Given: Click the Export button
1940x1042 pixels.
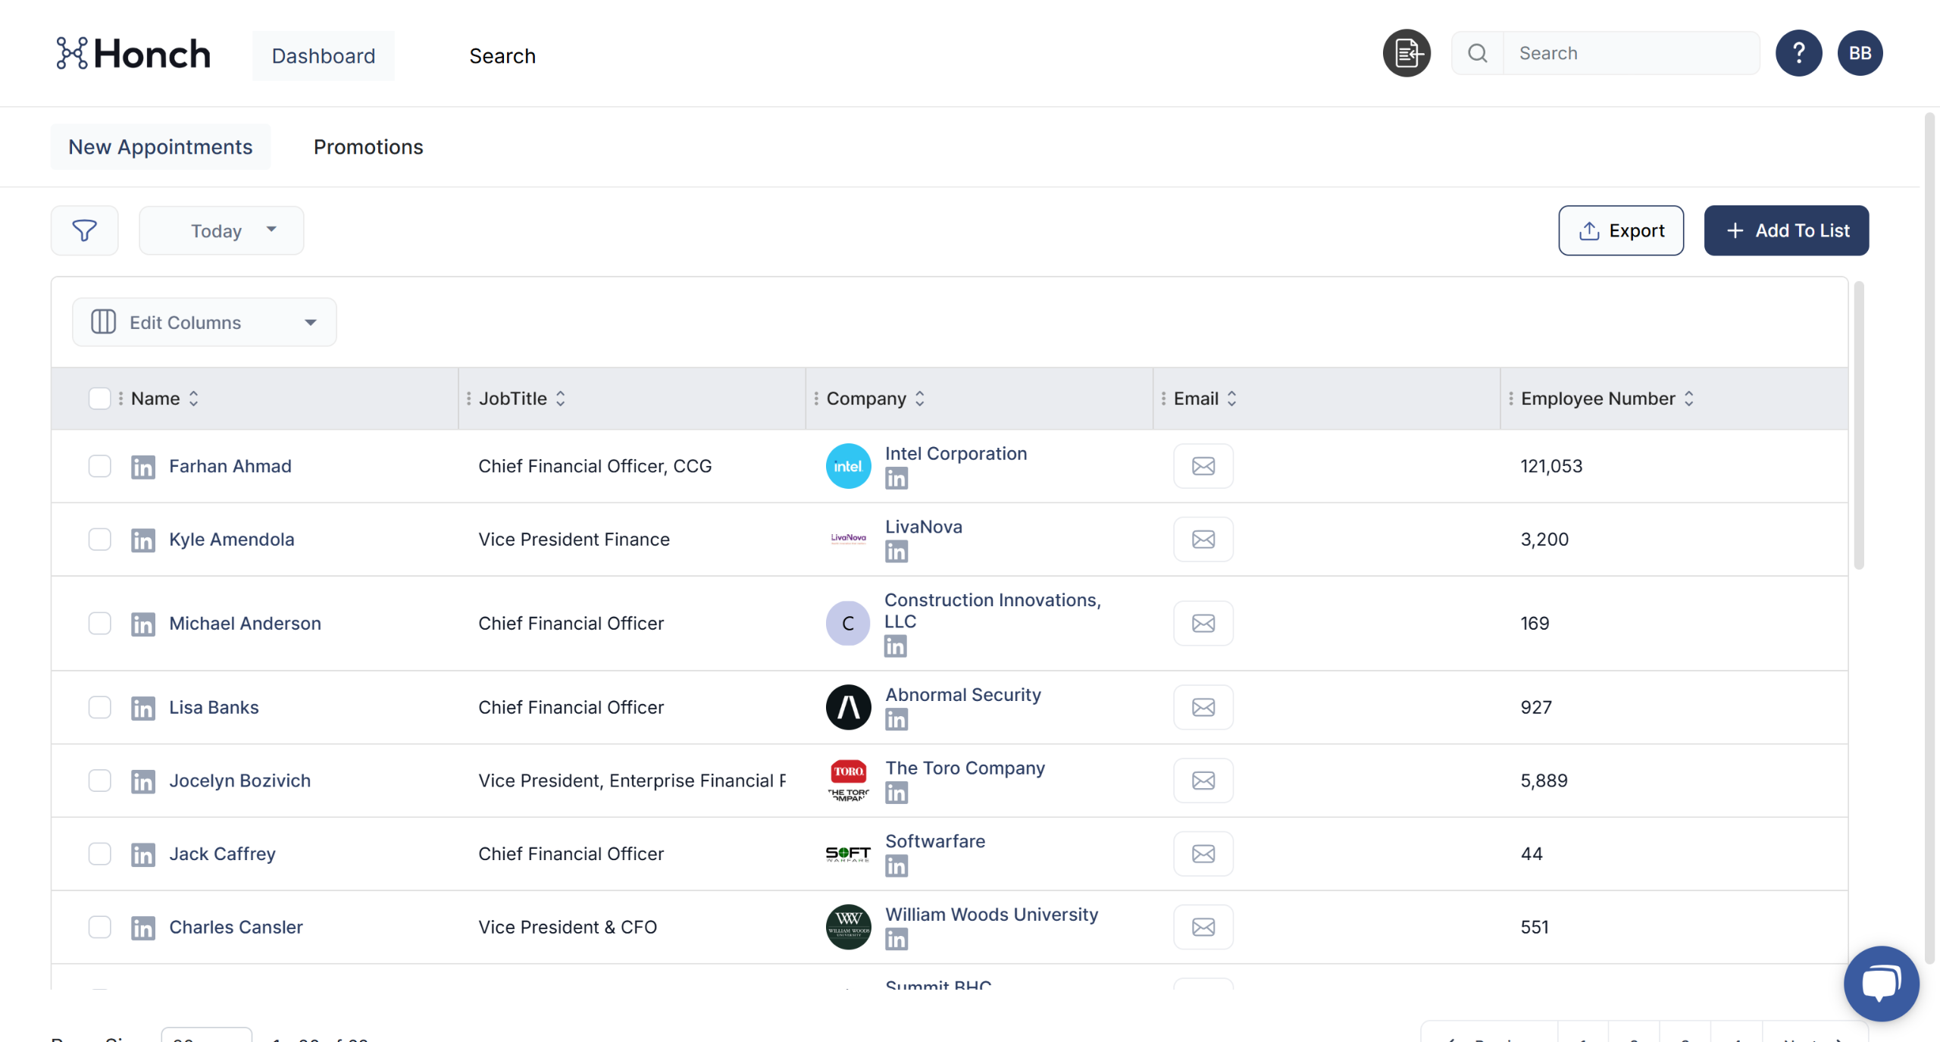Looking at the screenshot, I should 1620,230.
